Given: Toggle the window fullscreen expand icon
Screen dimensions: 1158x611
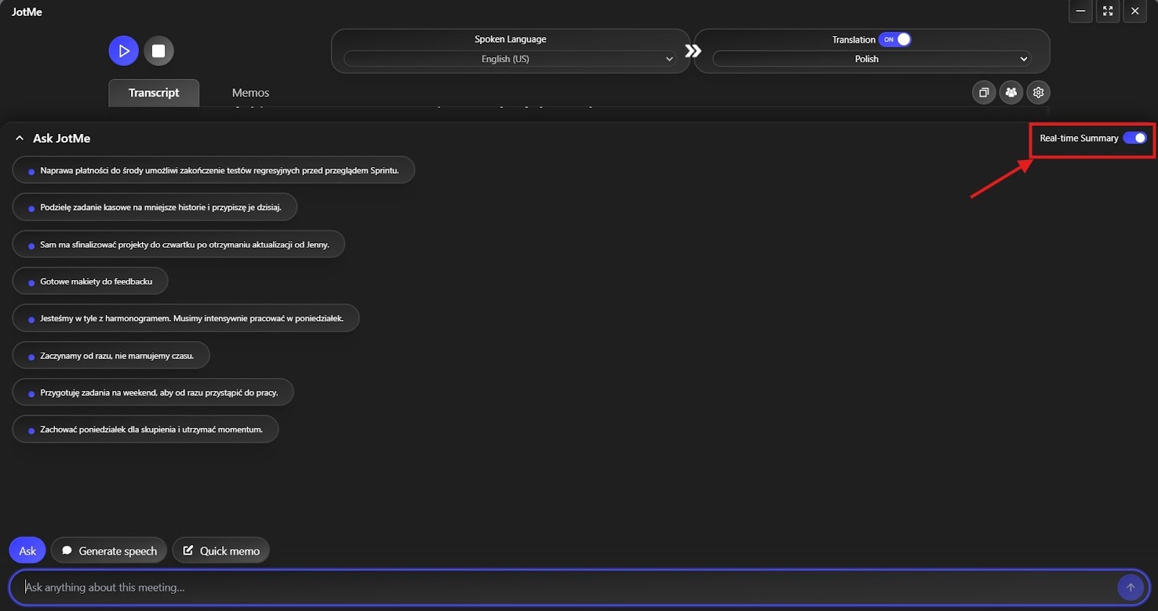Looking at the screenshot, I should pos(1108,11).
